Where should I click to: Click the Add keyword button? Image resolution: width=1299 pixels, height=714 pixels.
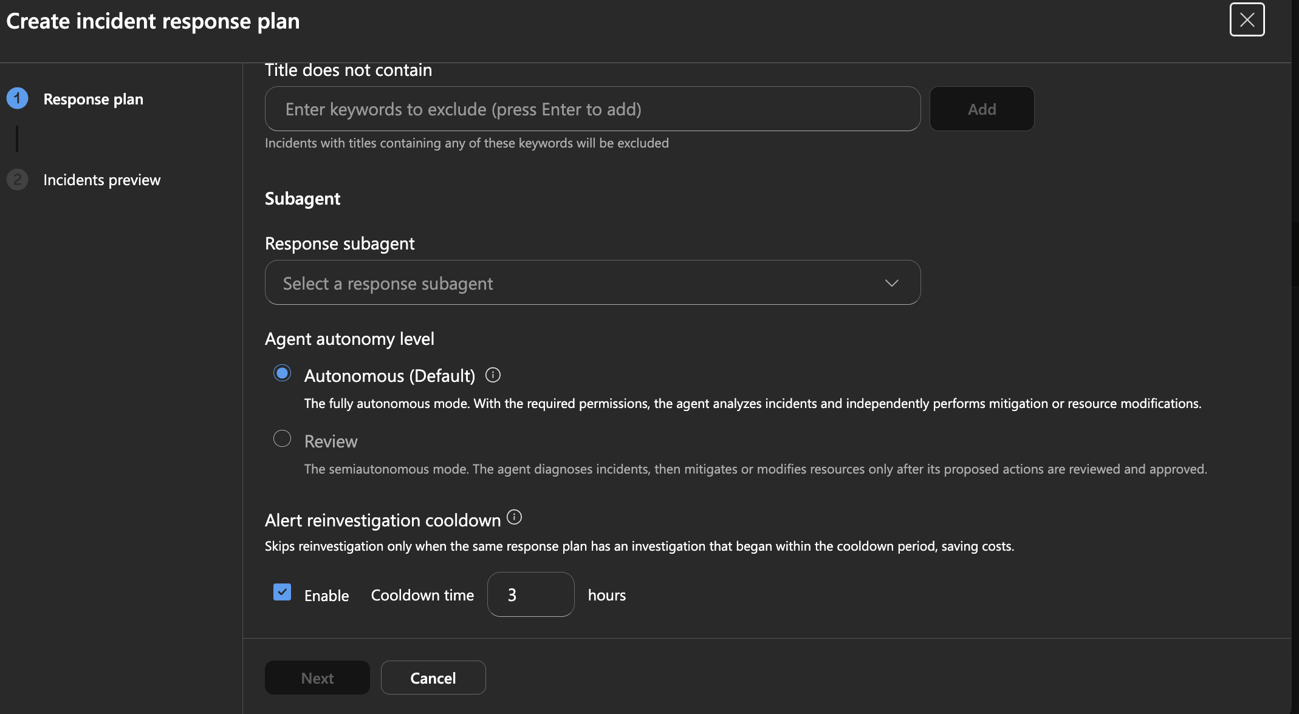982,109
